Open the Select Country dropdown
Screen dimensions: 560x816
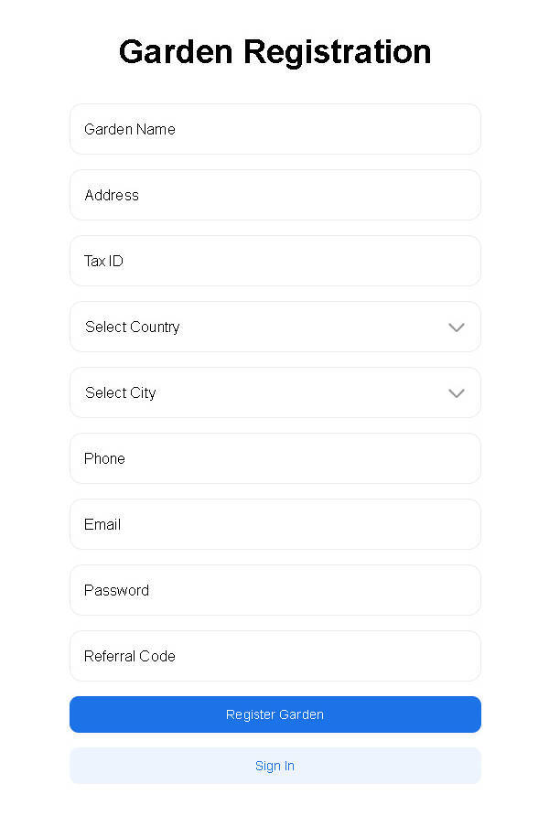coord(275,327)
